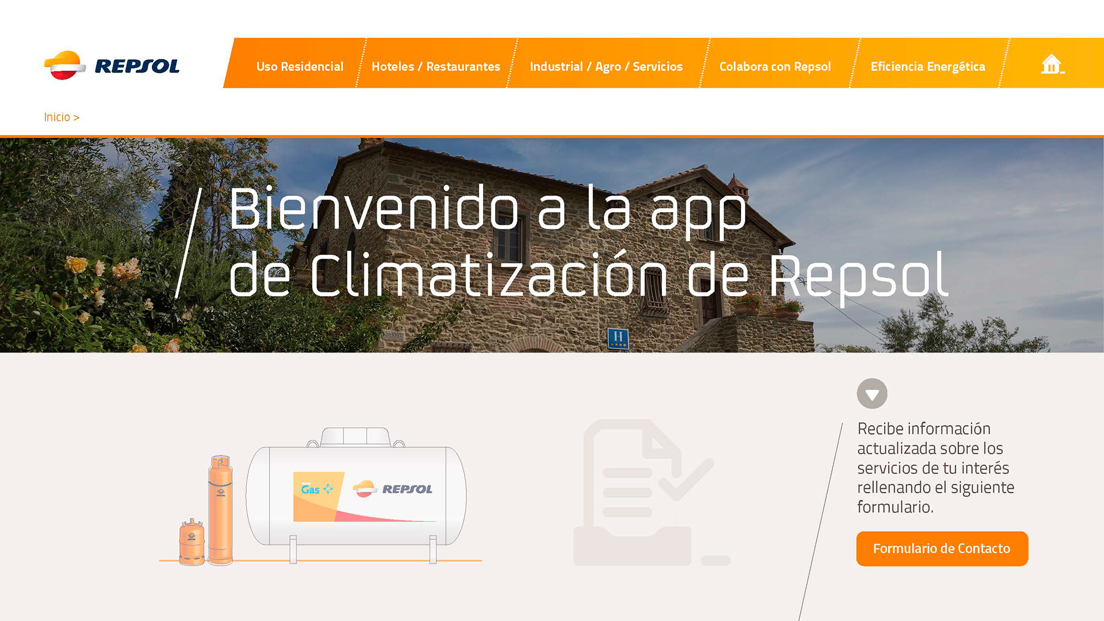Viewport: 1104px width, 621px height.
Task: Click the grey down-arrow circle icon
Action: pyautogui.click(x=872, y=394)
